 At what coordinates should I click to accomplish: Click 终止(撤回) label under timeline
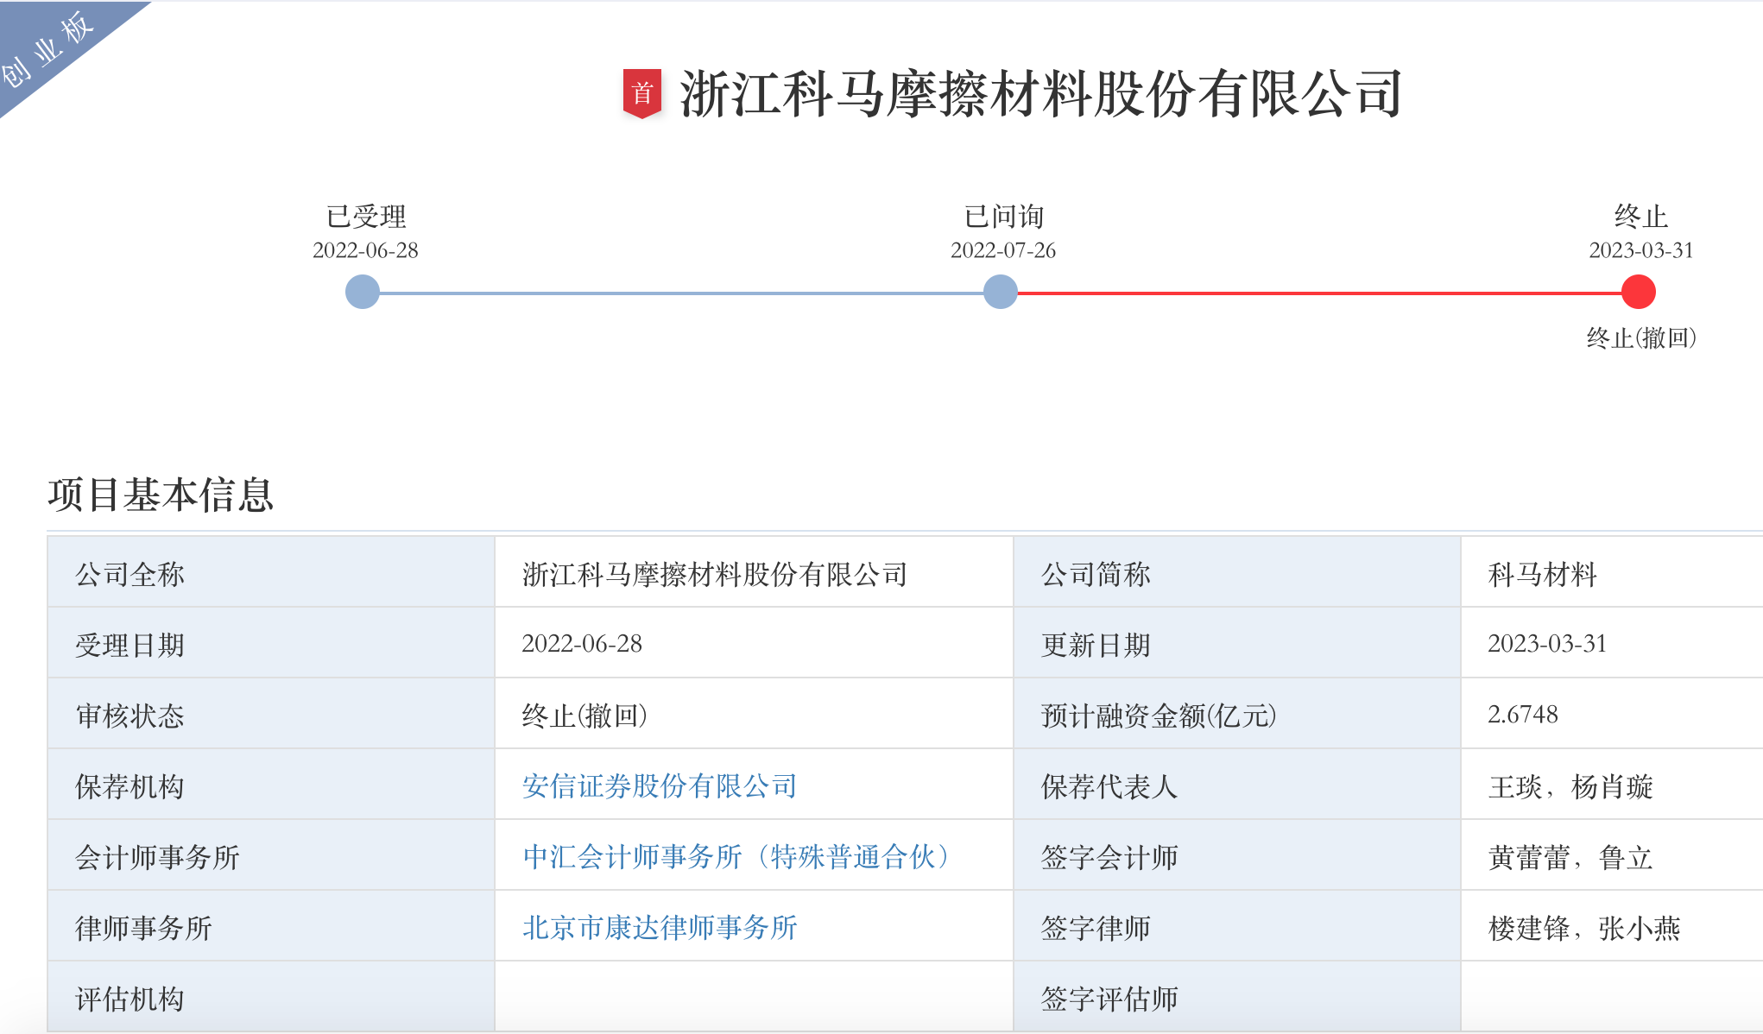1640,338
